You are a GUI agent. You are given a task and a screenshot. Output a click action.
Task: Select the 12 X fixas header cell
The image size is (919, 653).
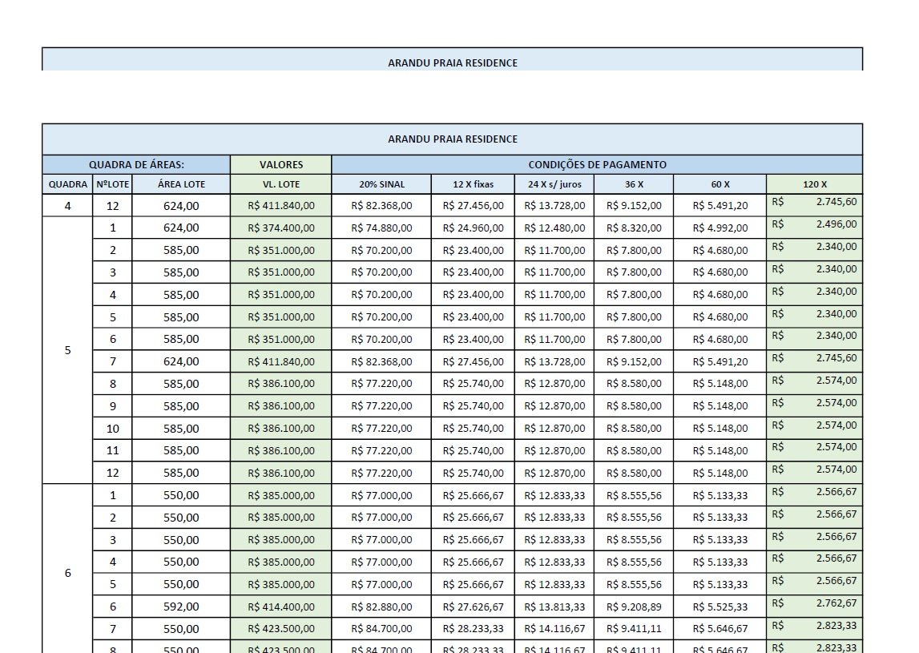(473, 184)
